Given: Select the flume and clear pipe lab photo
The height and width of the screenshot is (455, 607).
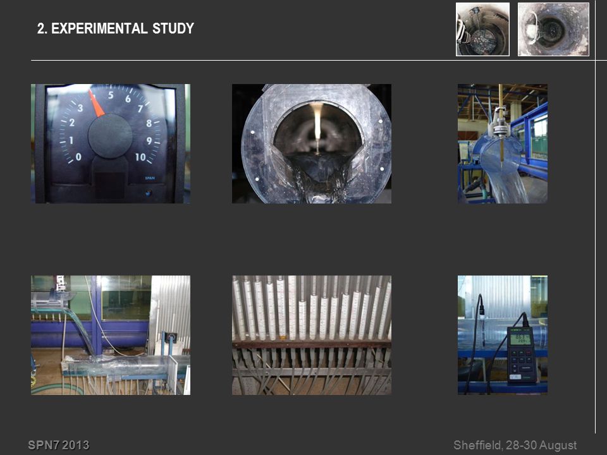Looking at the screenshot, I should click(x=111, y=335).
